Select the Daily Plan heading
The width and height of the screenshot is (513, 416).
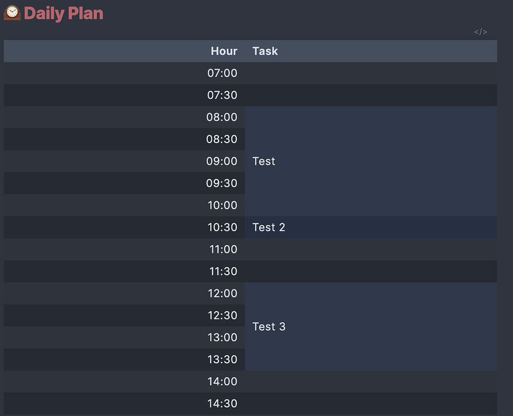64,13
